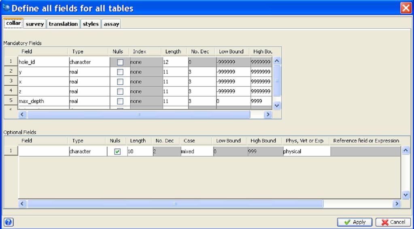Click High Bound 9999 for max_depth row
The image size is (414, 229).
click(x=261, y=101)
